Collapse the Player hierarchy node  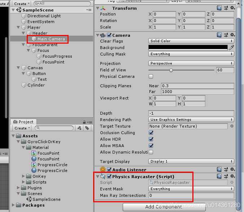point(18,27)
